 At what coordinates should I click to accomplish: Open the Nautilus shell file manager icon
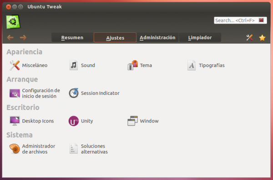[15, 149]
